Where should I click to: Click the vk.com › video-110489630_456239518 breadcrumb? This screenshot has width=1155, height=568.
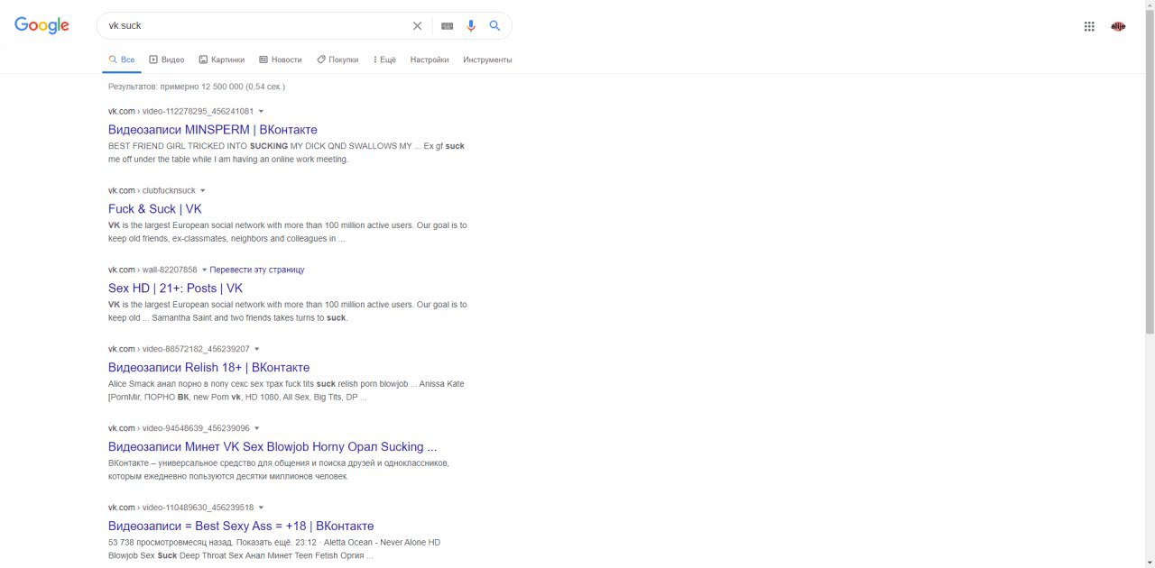(x=180, y=508)
